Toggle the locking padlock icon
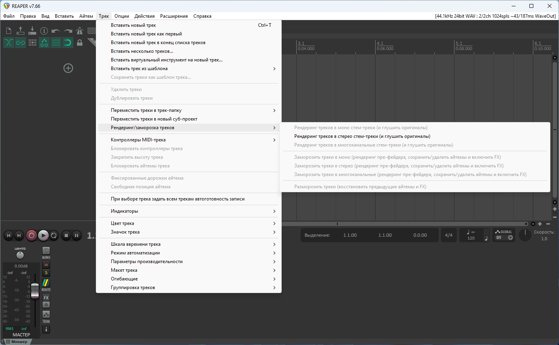This screenshot has width=559, height=345. point(80,43)
